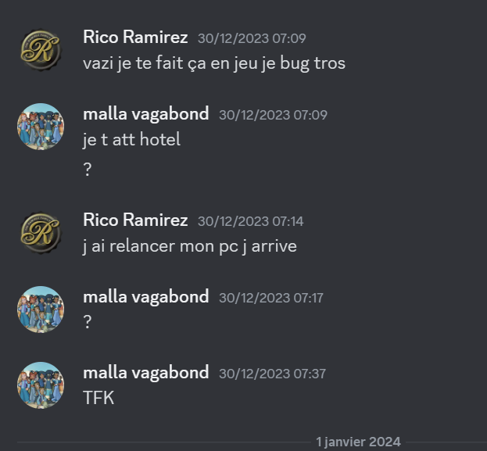Click the '?' message sent at 07:17

coord(88,322)
